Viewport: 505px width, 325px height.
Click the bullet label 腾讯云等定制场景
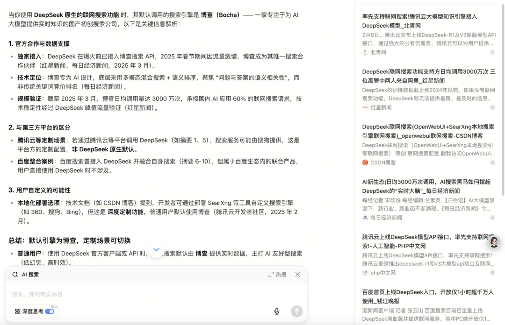[x=42, y=140]
